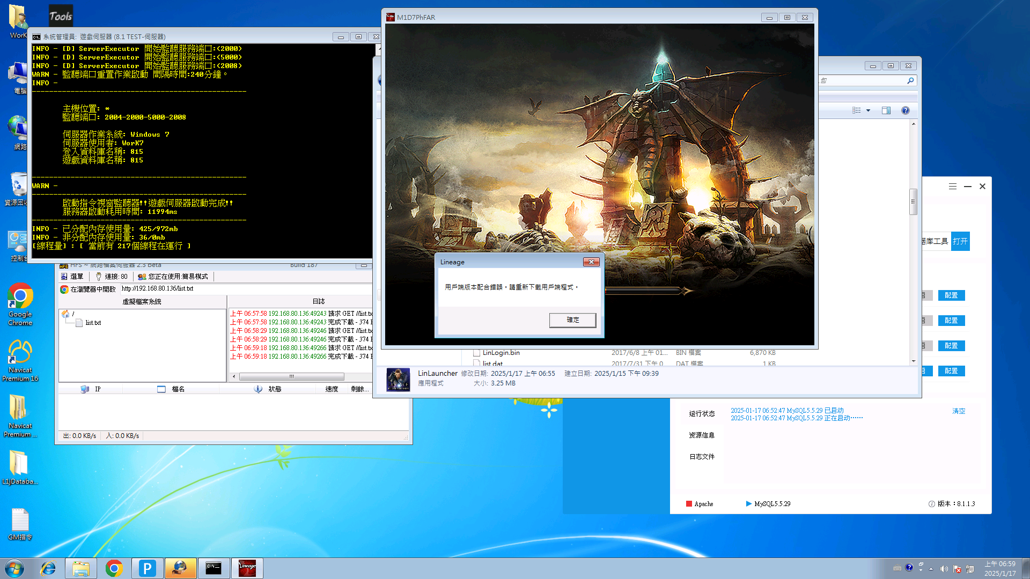Screen dimensions: 1030x579
Task: Click the blue 打开 button in server panel
Action: click(960, 241)
